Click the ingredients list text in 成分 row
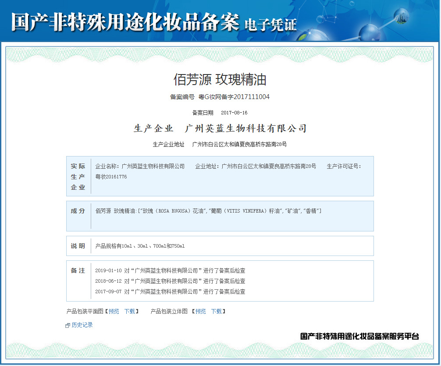The image size is (441, 366). pyautogui.click(x=208, y=211)
